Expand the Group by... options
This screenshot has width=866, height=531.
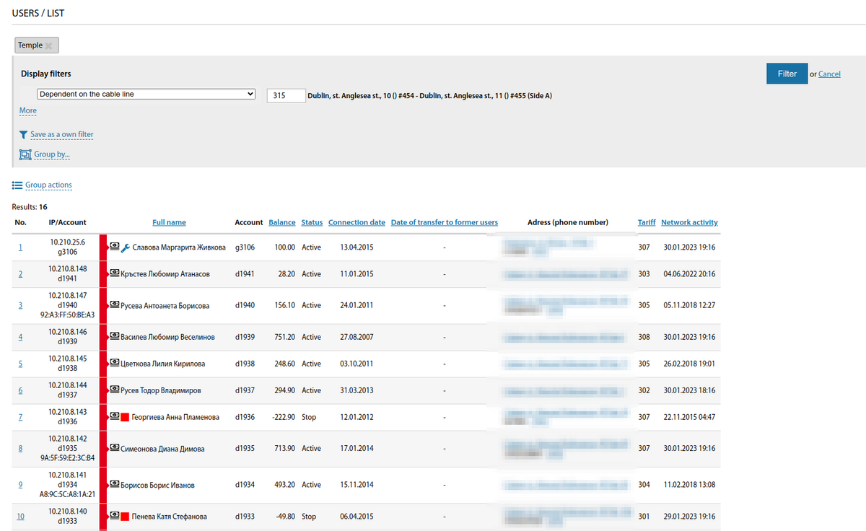click(x=52, y=154)
